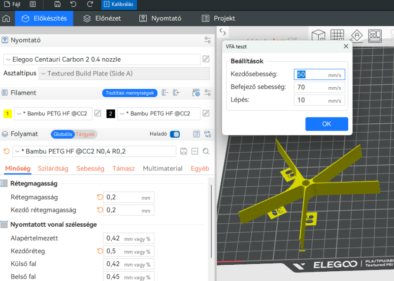
Task: Reset Rétegmagasság value arrow icon
Action: [100, 197]
